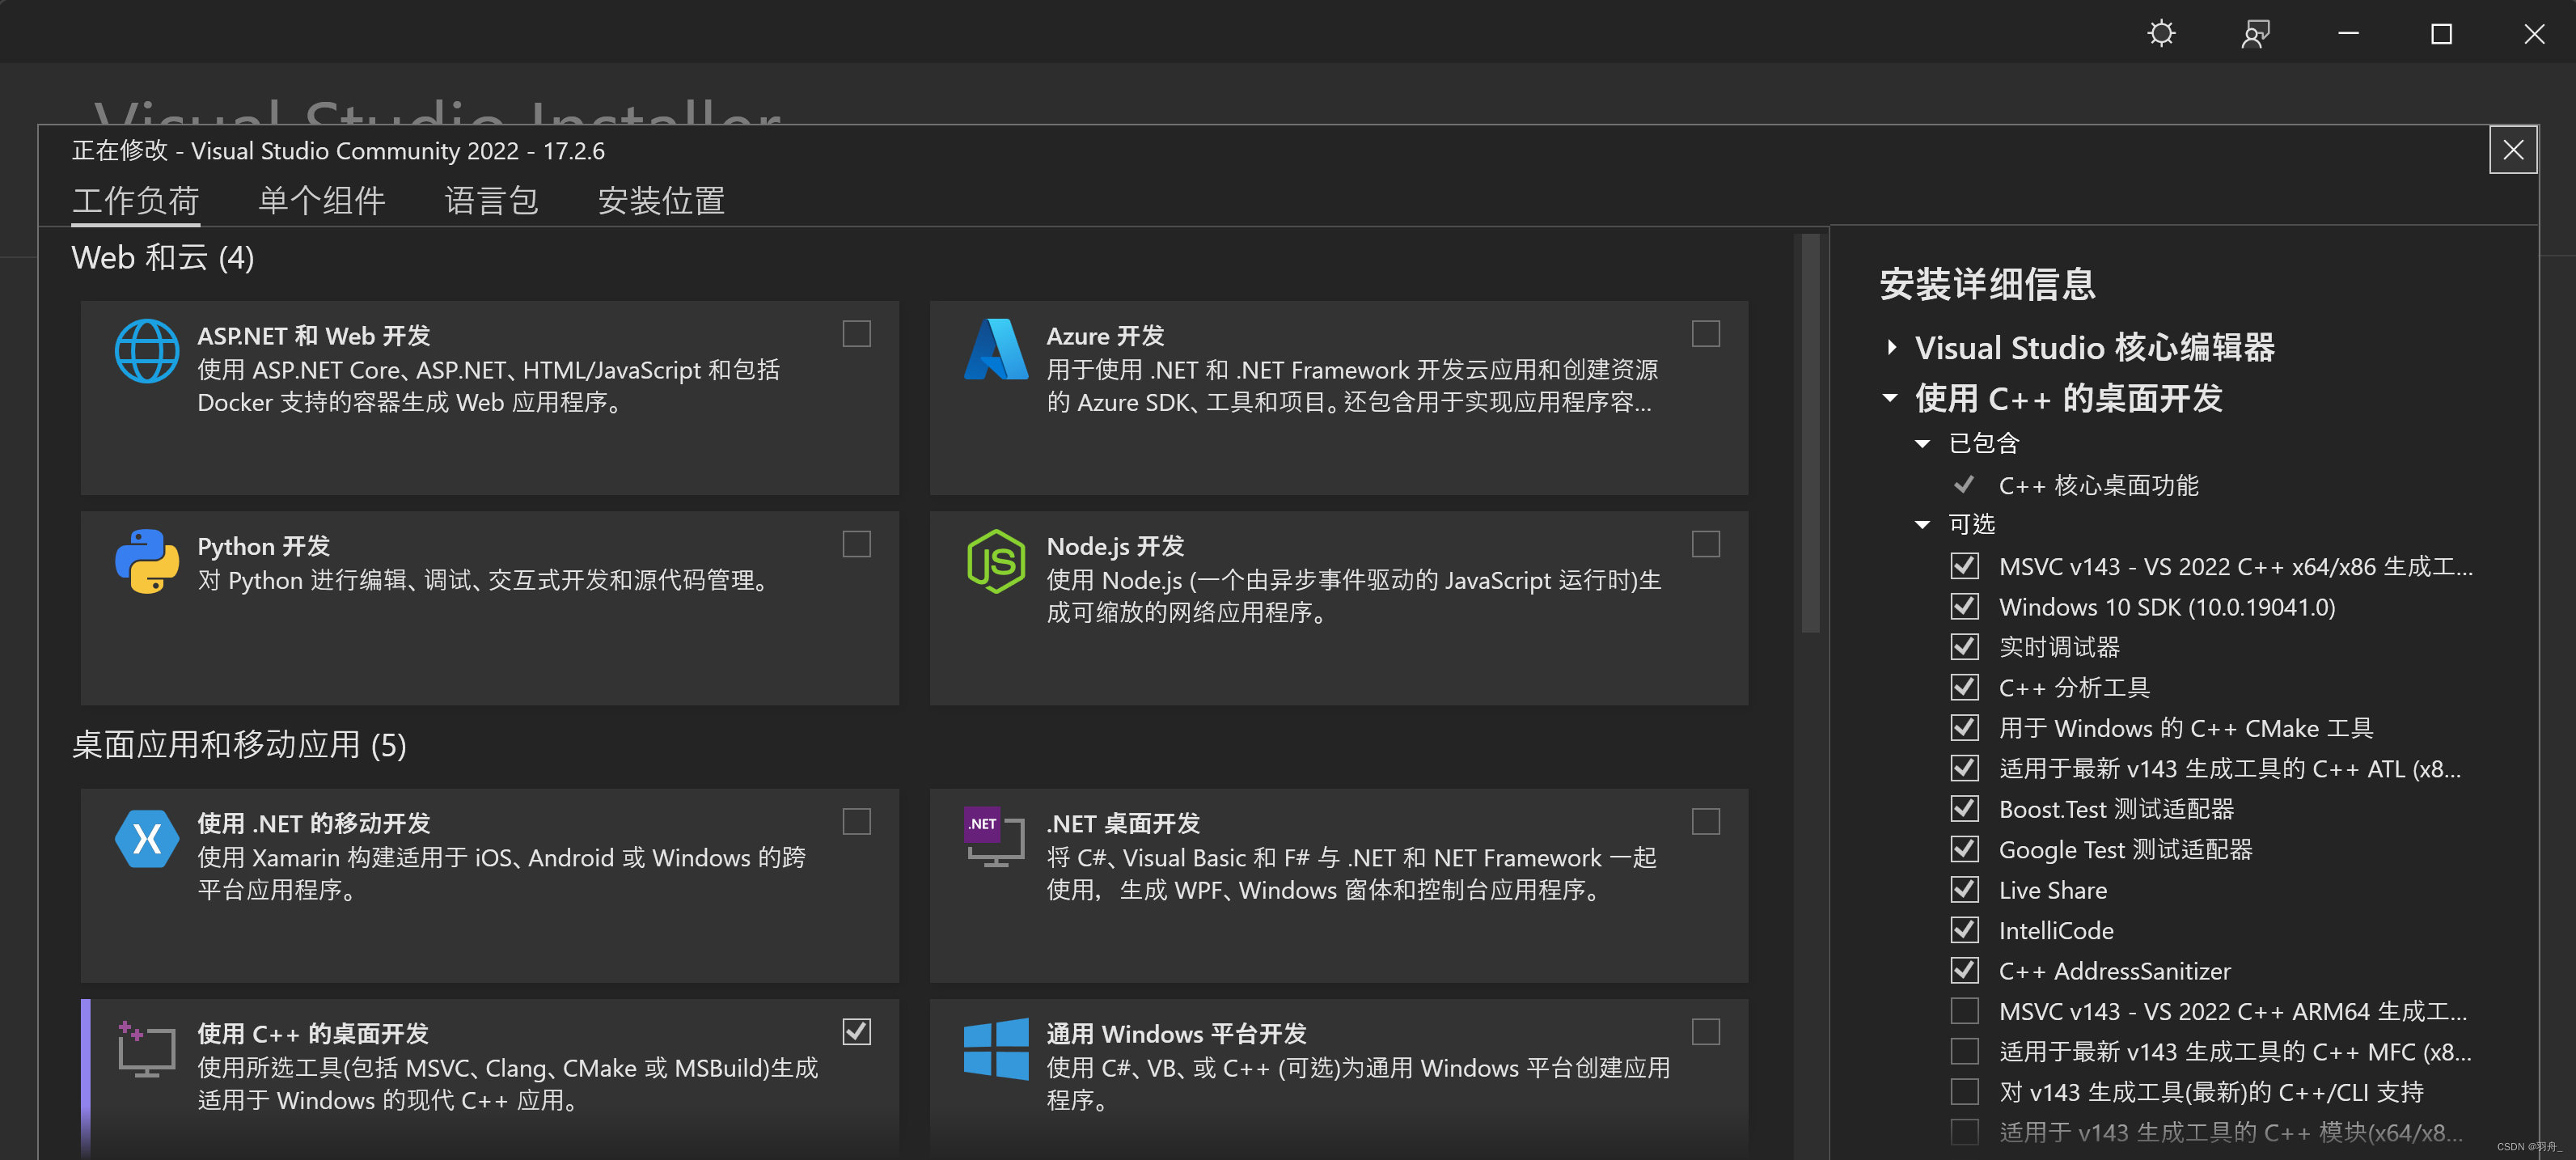
Task: Check the .NET desktop development workload checkbox
Action: click(1705, 821)
